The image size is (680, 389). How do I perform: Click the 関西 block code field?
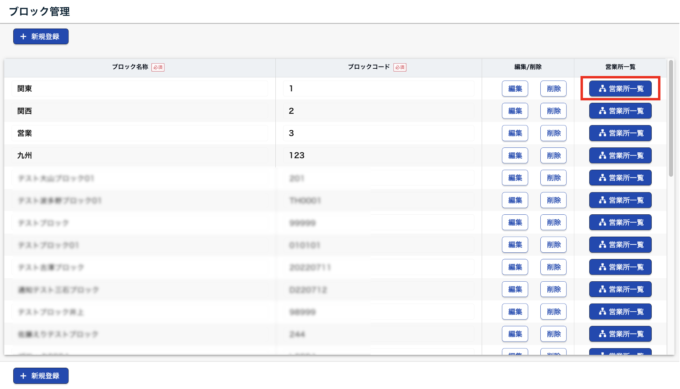378,111
